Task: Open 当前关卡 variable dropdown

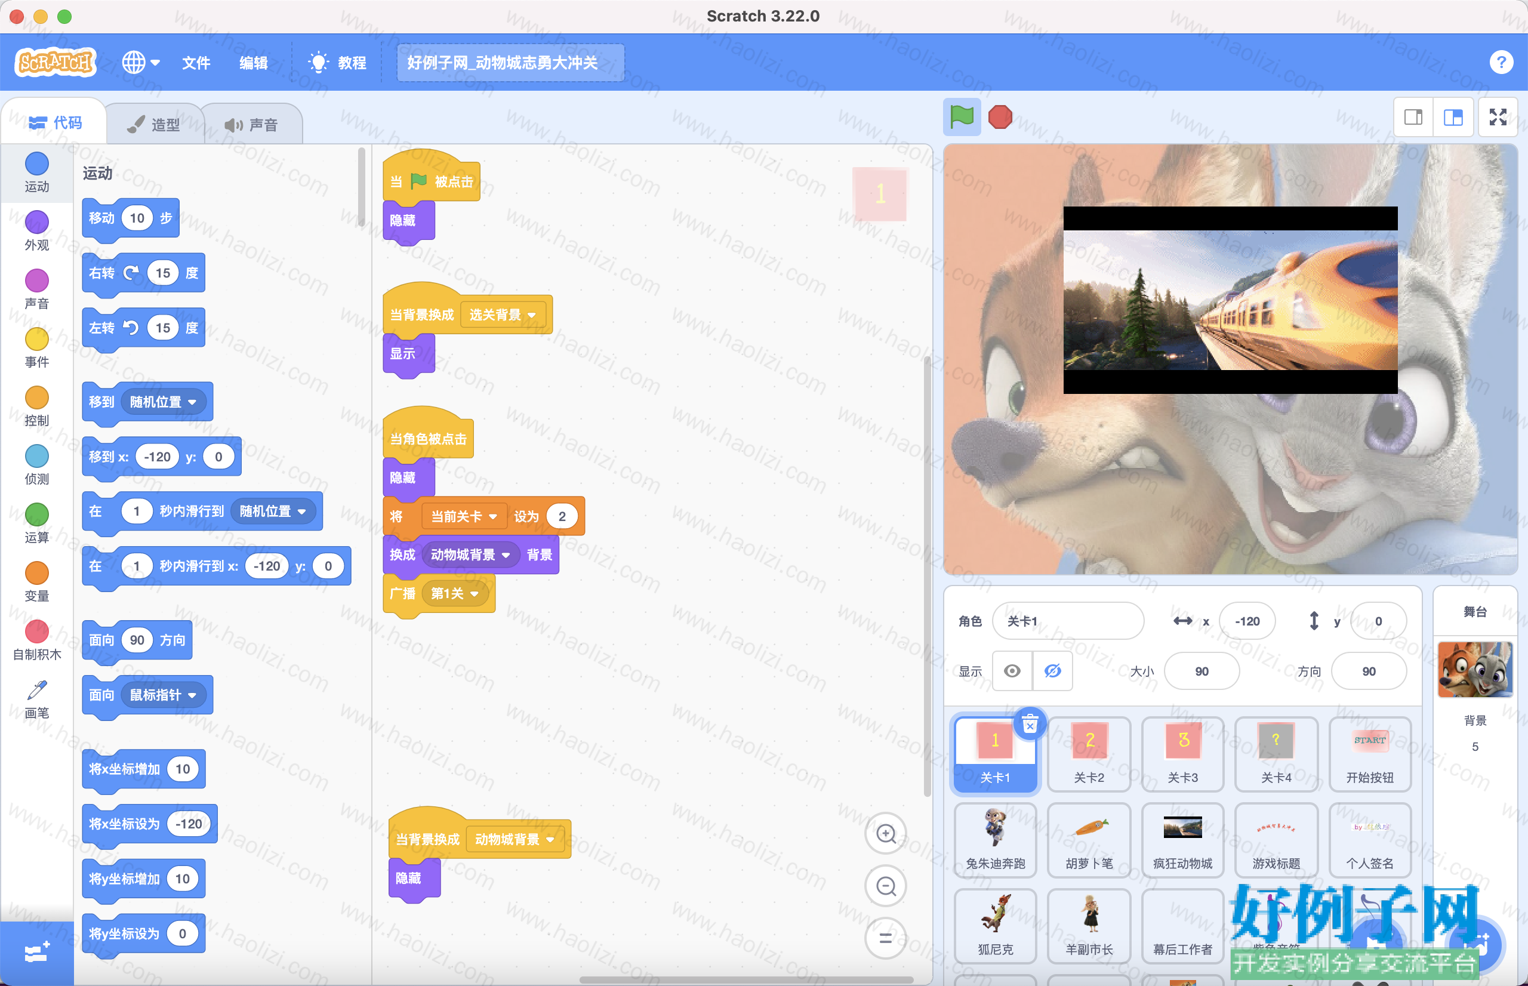Action: click(464, 517)
